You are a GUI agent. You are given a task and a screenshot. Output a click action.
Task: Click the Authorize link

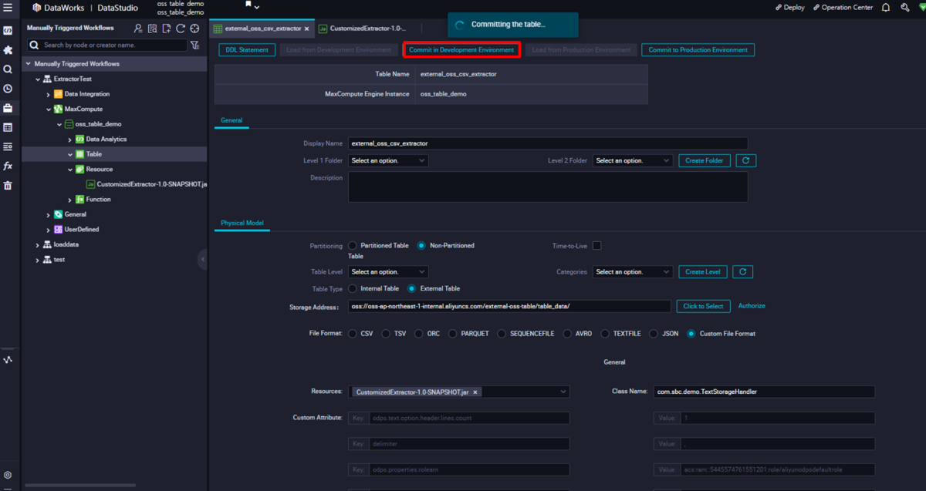point(752,306)
